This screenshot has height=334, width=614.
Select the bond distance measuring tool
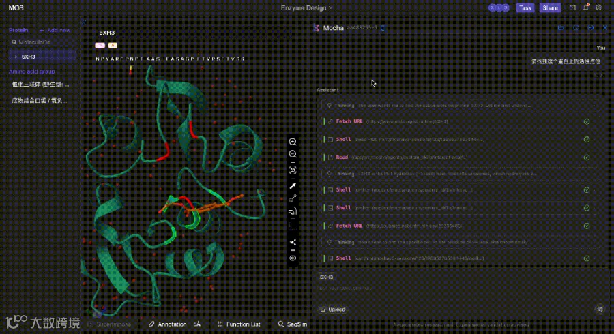(x=293, y=198)
